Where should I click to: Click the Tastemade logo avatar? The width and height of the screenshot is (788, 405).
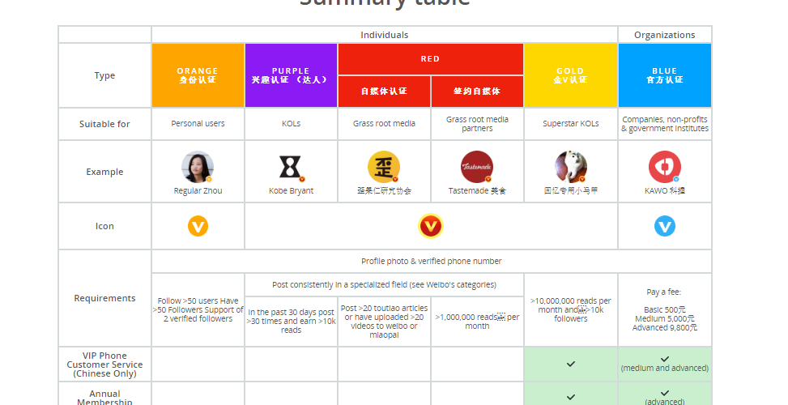click(x=477, y=167)
